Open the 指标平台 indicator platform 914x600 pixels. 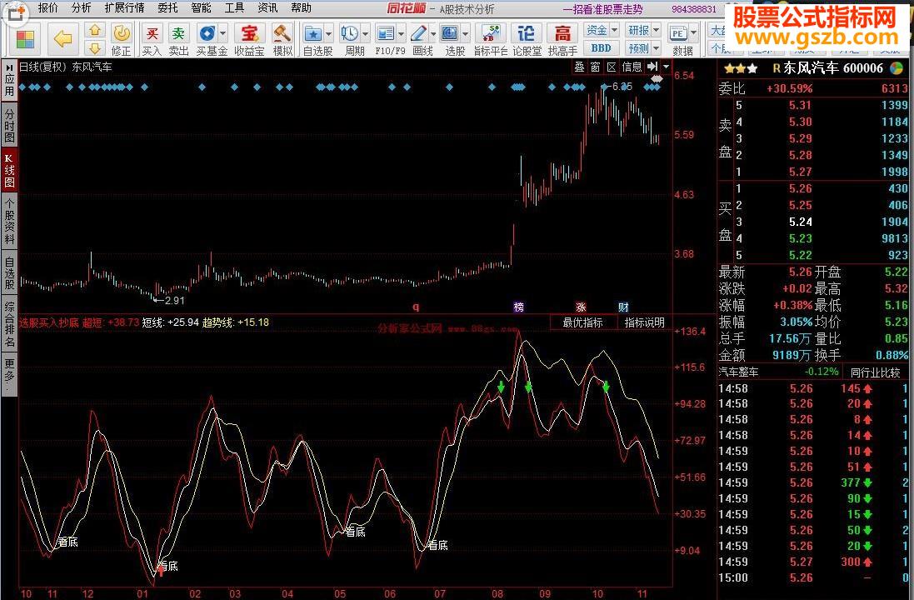click(x=490, y=40)
